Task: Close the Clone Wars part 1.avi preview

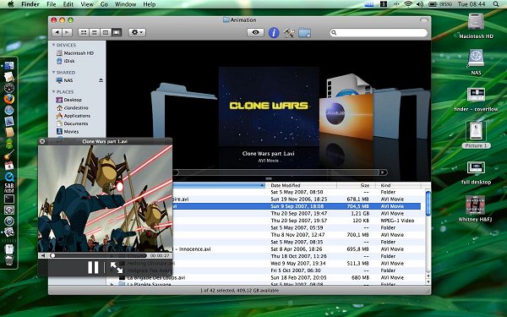Action: click(x=42, y=141)
